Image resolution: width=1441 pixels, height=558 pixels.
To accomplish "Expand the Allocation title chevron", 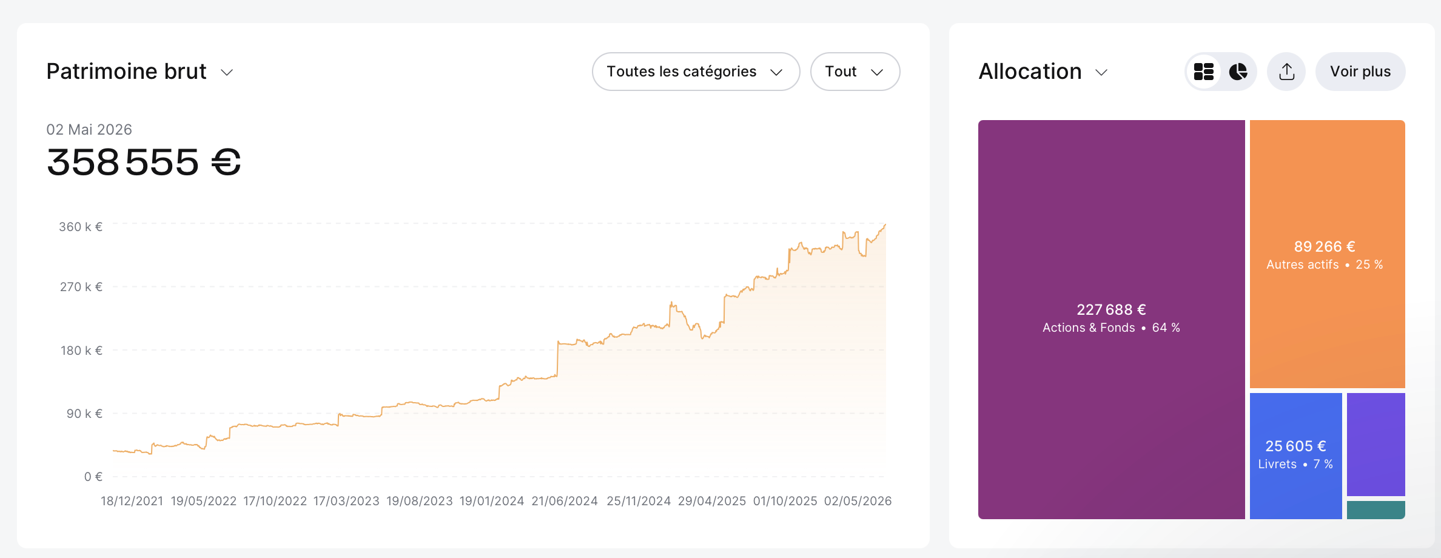I will [x=1101, y=72].
